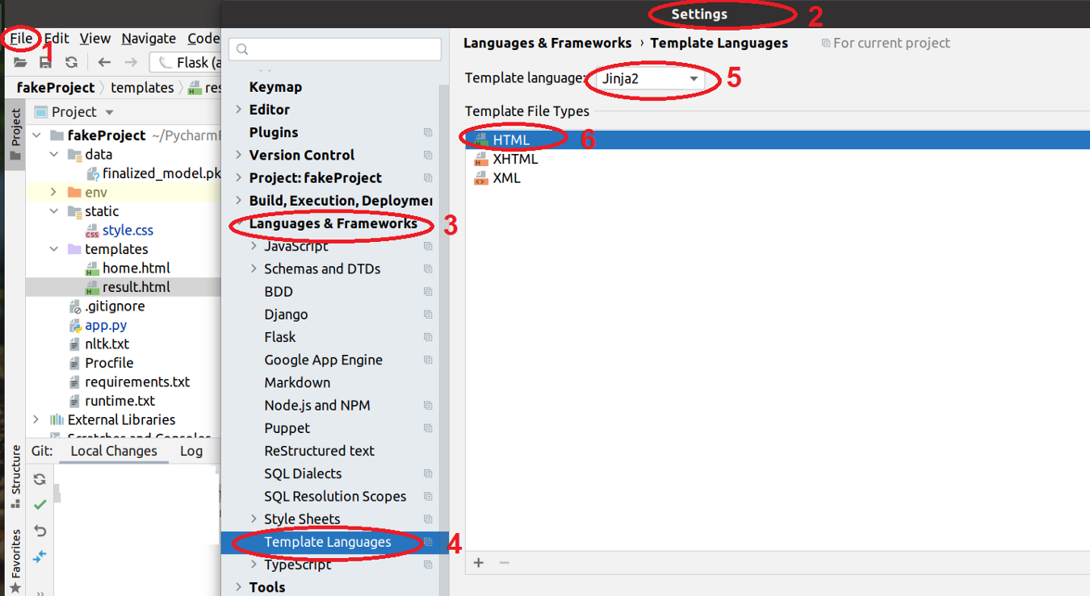Open app.py in project tree

[x=106, y=325]
